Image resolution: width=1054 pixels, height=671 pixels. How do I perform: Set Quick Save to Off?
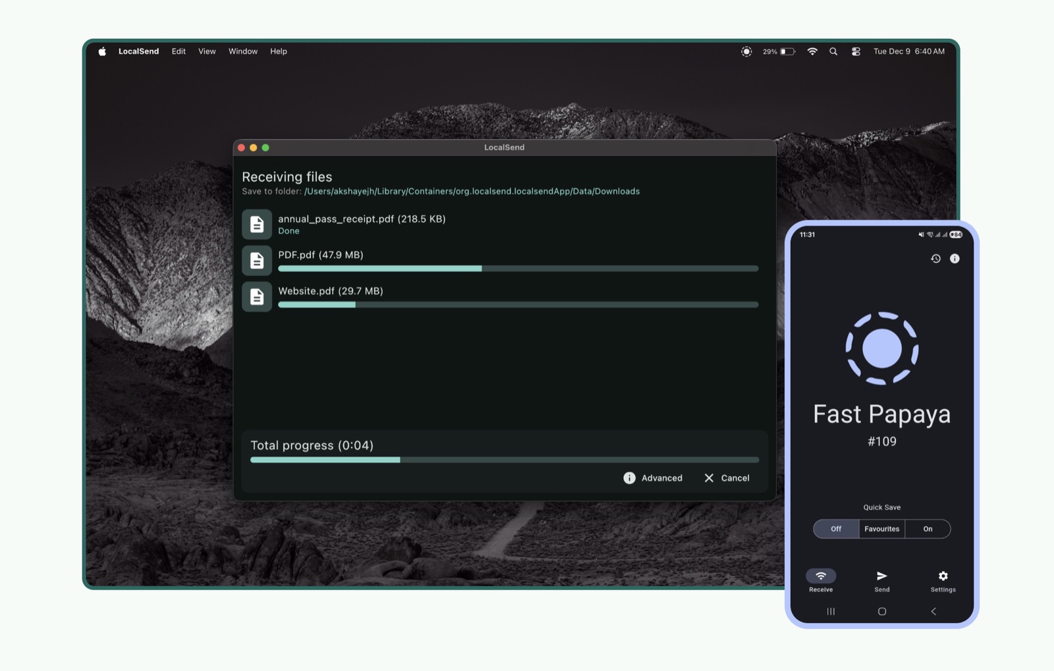pos(836,529)
